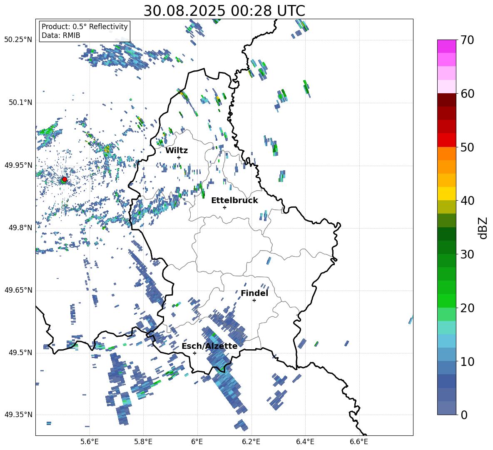The width and height of the screenshot is (493, 450).
Task: Select the Findel city label
Action: click(x=254, y=293)
